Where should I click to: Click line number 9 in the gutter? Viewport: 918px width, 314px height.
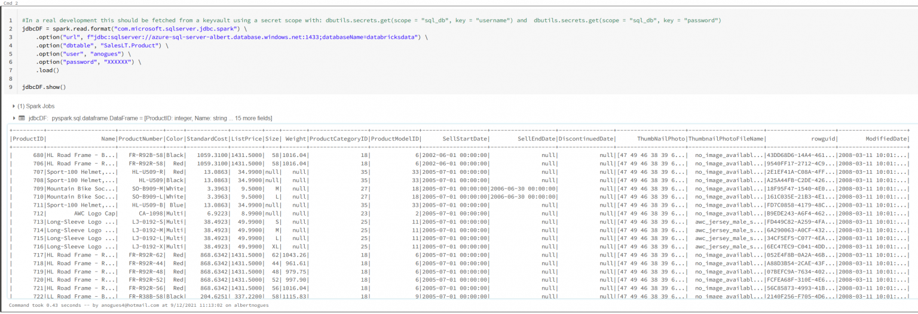11,87
